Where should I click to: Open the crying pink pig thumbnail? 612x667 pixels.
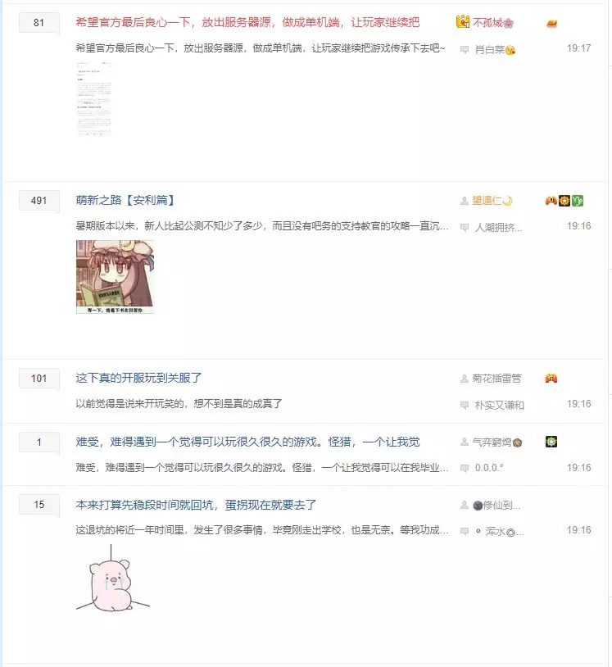[x=113, y=579]
